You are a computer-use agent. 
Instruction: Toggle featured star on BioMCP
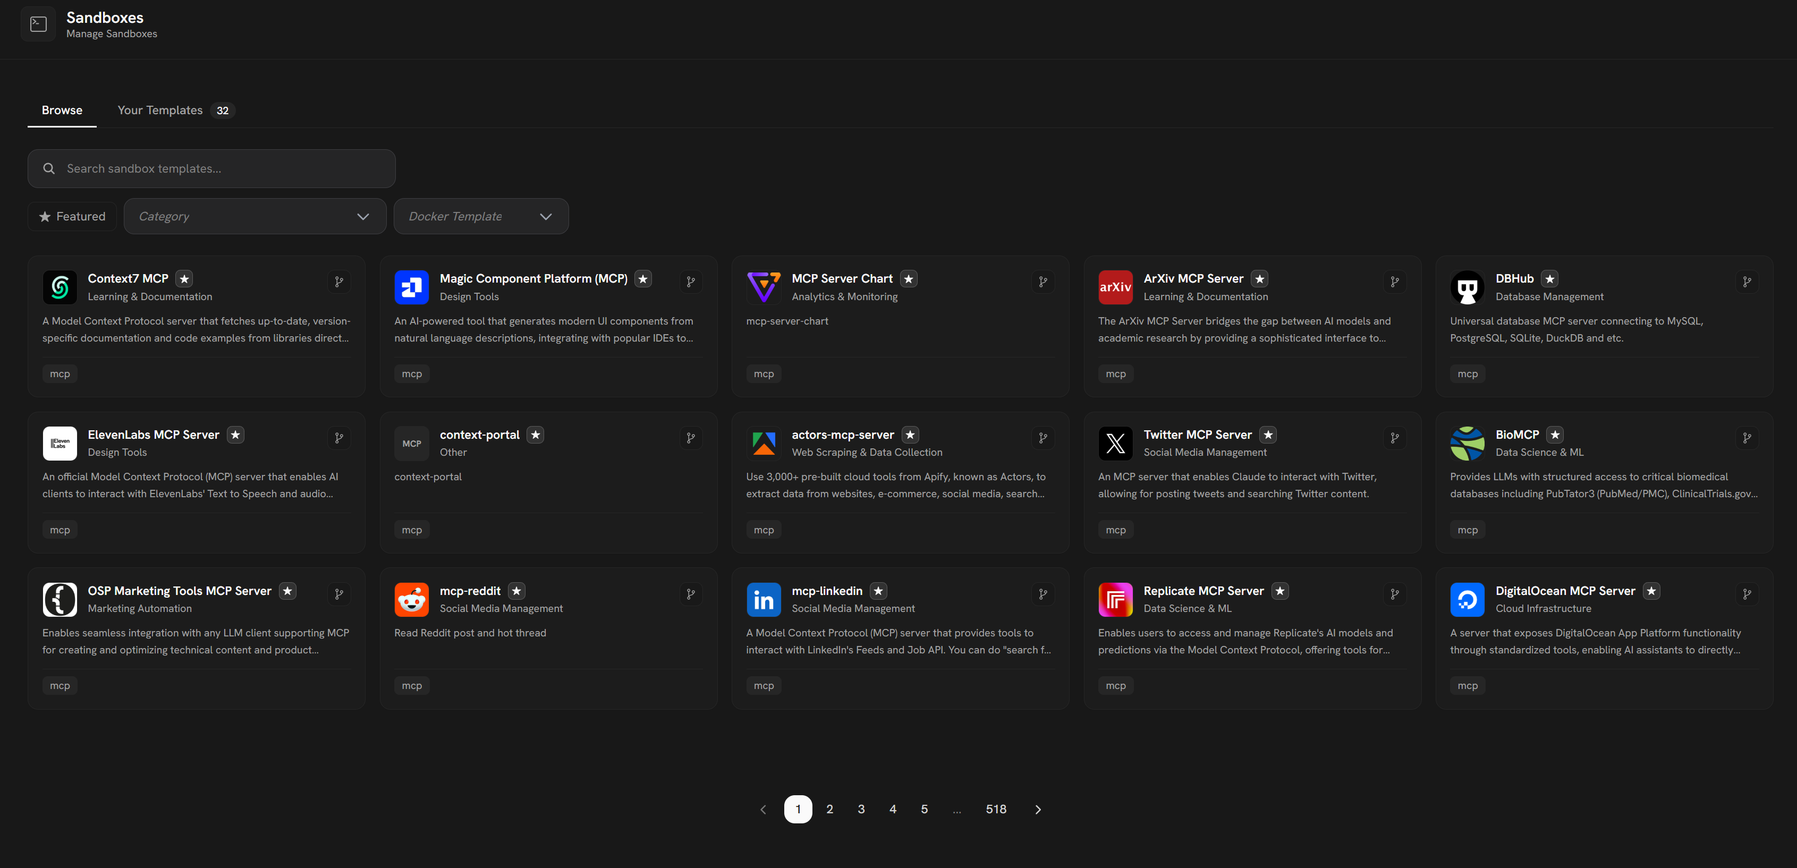click(x=1555, y=435)
